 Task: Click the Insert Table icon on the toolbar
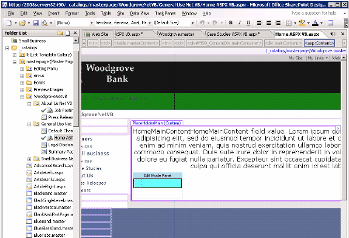pyautogui.click(x=331, y=22)
